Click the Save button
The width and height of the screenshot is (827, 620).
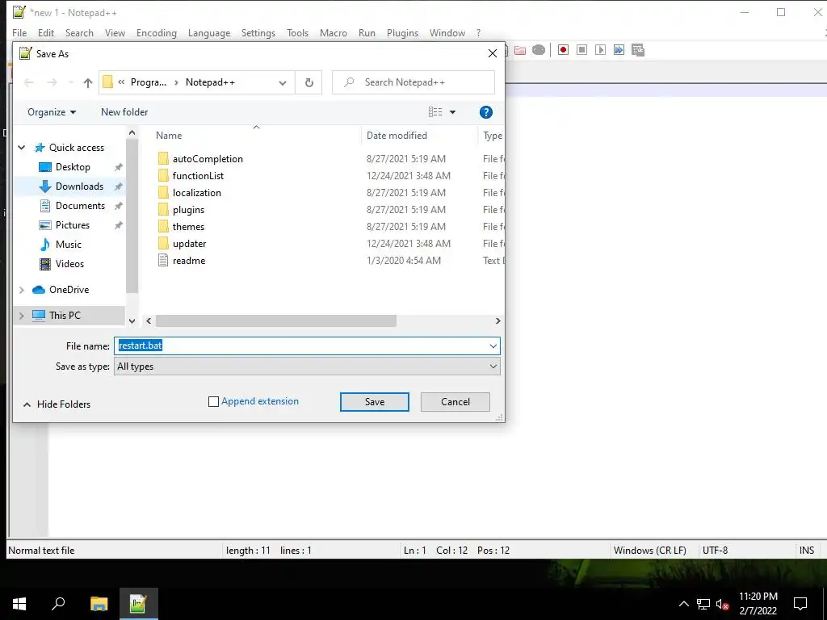pos(375,402)
